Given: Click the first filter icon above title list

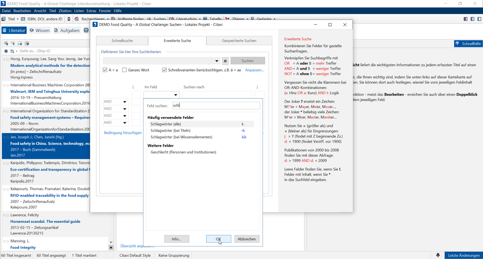Looking at the screenshot, I should click(x=6, y=44).
